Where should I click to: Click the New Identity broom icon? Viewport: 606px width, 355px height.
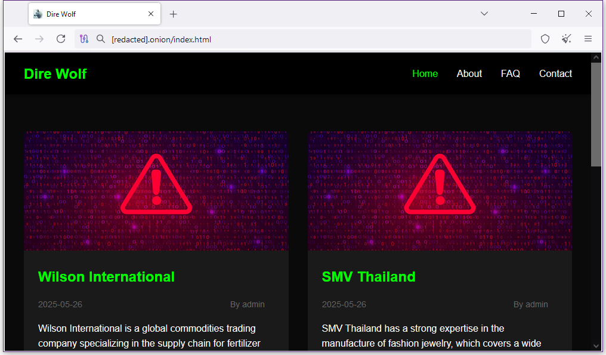click(567, 39)
